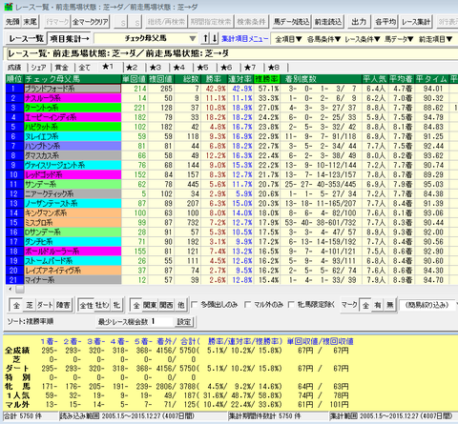
Task: Toggle the 牝 sex filter button
Action: pyautogui.click(x=116, y=305)
